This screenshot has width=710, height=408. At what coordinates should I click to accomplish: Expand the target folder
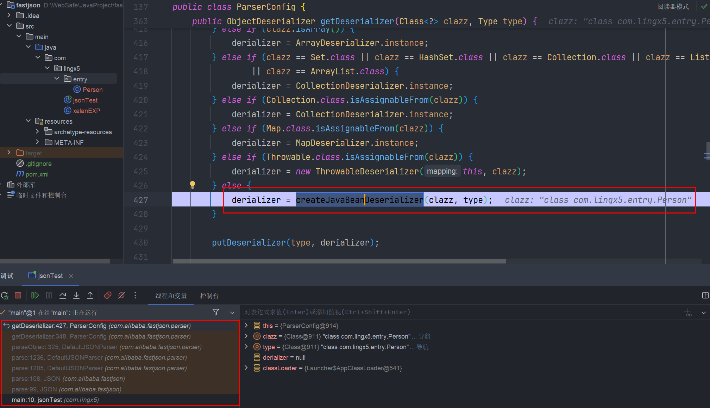click(9, 153)
